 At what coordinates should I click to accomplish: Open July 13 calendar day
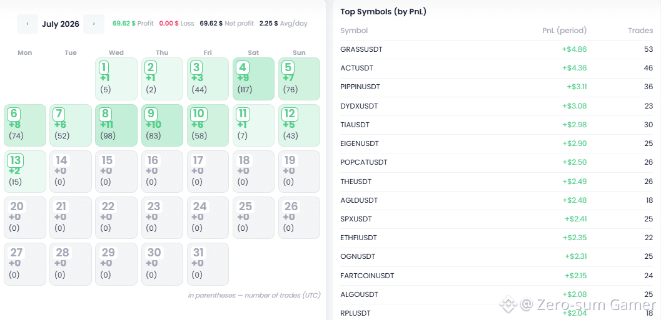tap(25, 172)
